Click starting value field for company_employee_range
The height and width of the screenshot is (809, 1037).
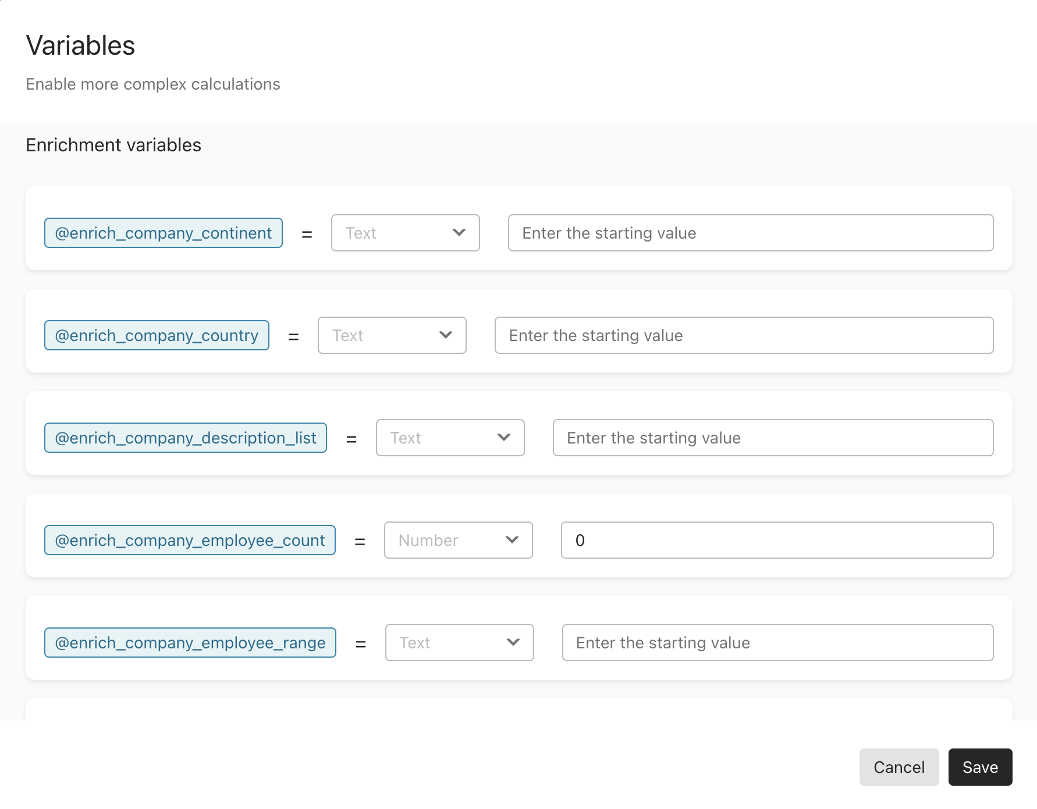[778, 643]
